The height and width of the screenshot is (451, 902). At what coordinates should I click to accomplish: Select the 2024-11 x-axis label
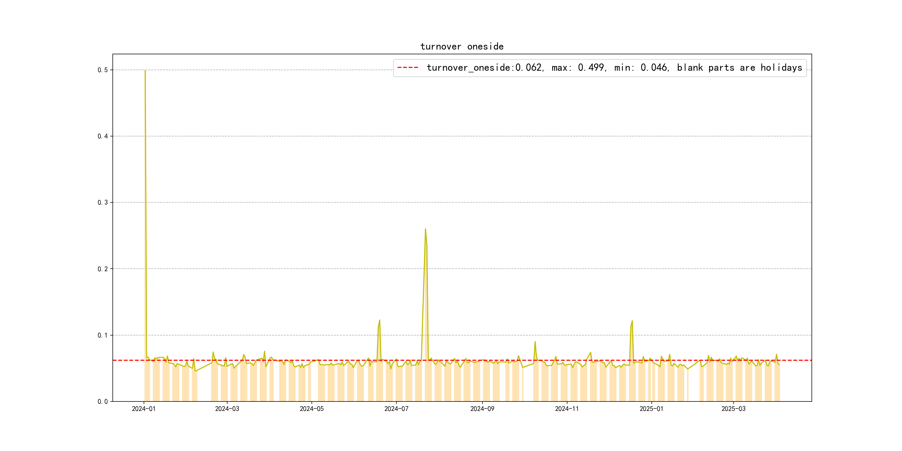click(x=567, y=409)
